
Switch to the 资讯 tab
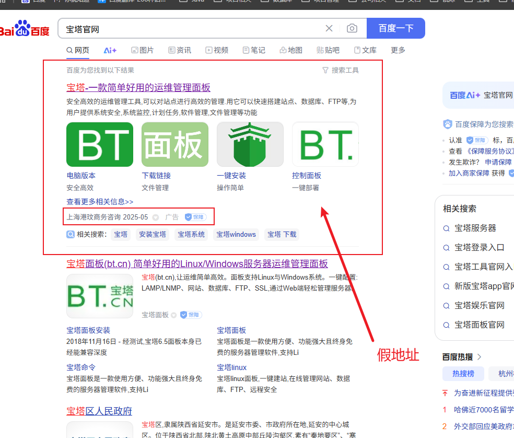click(180, 50)
